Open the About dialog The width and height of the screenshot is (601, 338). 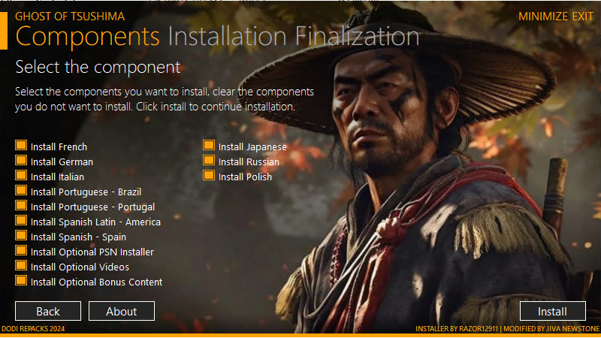[122, 311]
